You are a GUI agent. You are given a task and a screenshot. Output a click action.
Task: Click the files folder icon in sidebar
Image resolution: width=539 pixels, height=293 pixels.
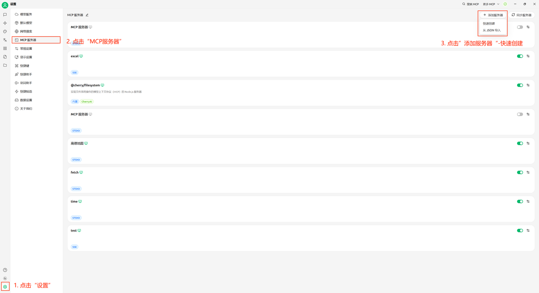pyautogui.click(x=5, y=65)
